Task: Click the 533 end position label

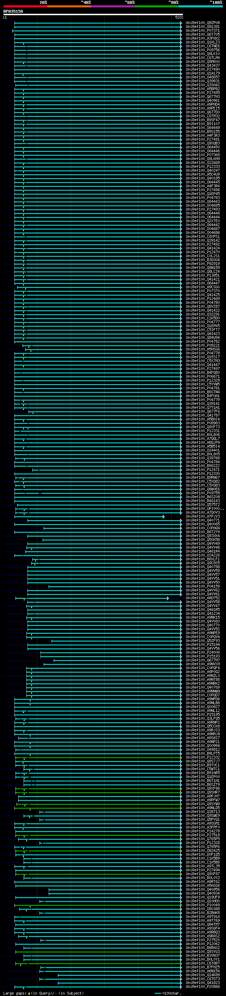Action: [x=178, y=17]
